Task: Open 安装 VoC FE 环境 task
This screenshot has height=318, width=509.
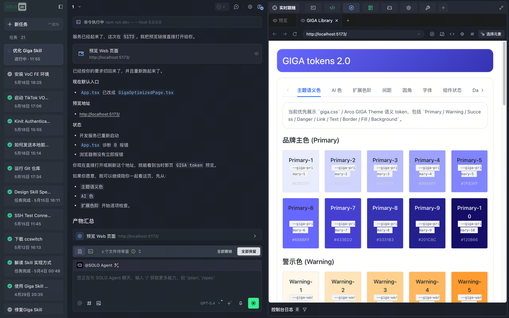Action: click(33, 78)
